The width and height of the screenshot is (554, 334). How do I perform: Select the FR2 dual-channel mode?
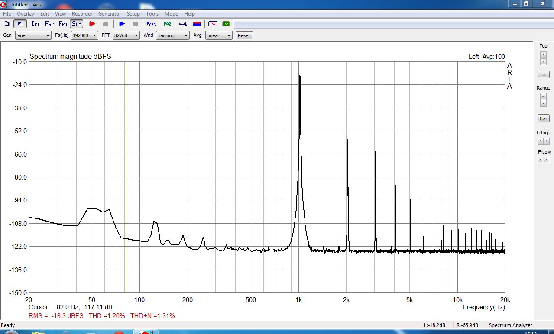point(49,24)
